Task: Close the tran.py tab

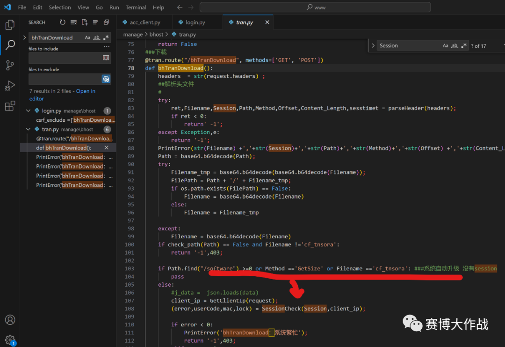Action: point(267,22)
